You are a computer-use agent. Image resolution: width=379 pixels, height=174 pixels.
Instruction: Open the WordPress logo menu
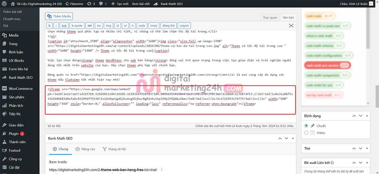(x=4, y=4)
